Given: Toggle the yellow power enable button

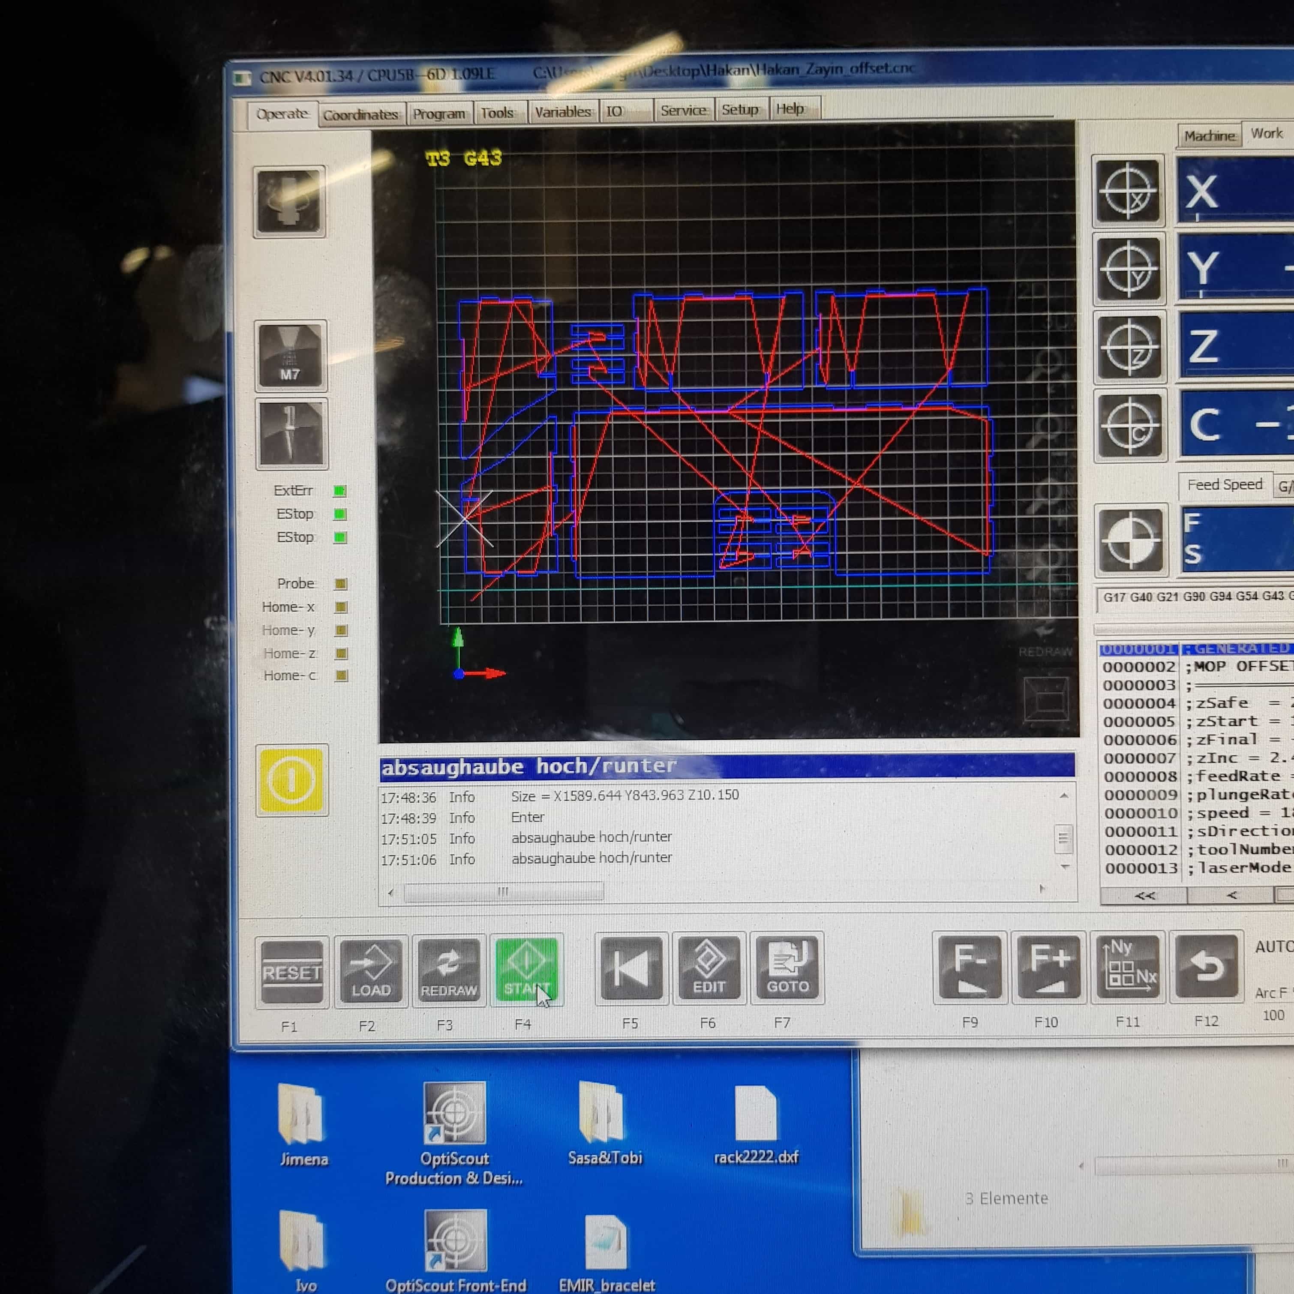Looking at the screenshot, I should (291, 780).
